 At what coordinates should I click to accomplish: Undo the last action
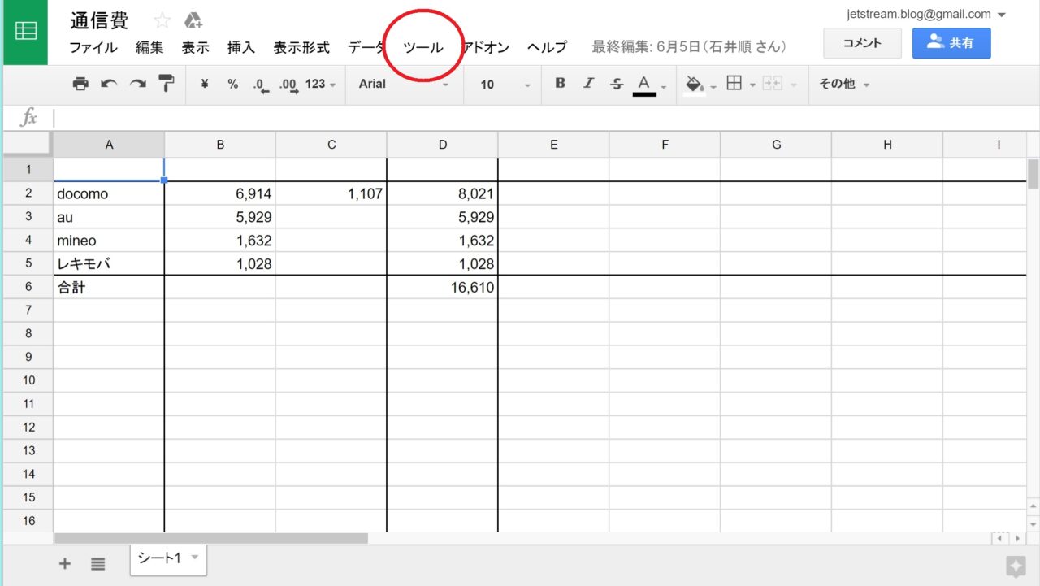[x=108, y=84]
